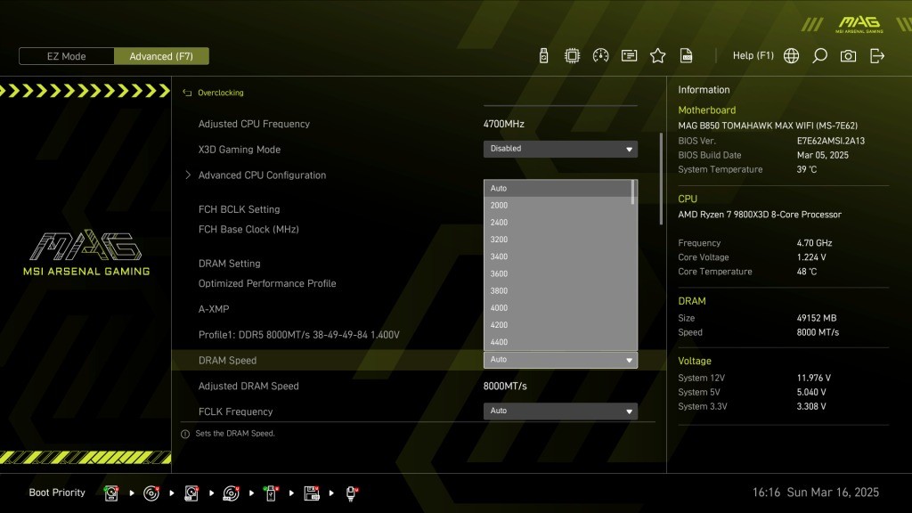Click the search magnifier icon
Screen dimensions: 912x513
819,56
